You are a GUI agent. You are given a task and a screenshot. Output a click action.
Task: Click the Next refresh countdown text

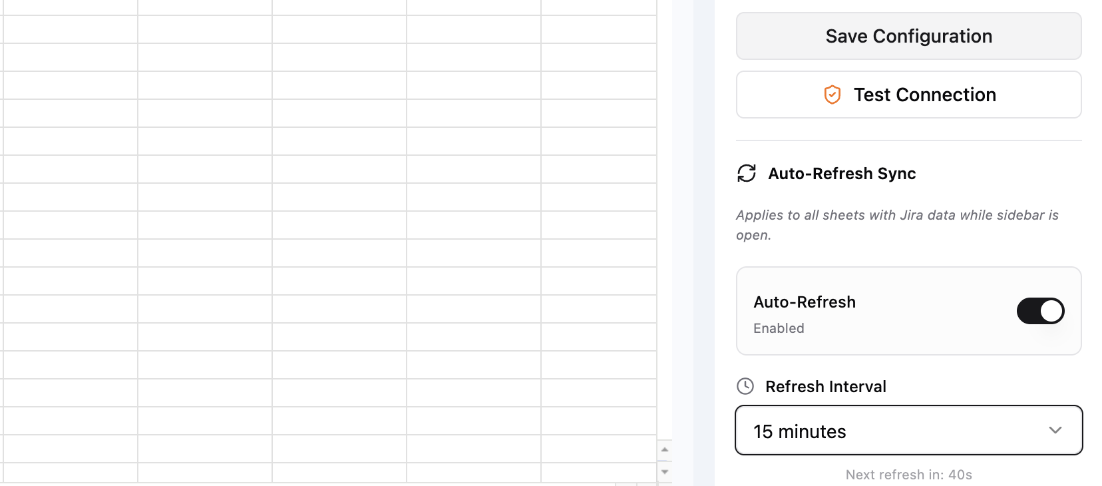pos(908,474)
